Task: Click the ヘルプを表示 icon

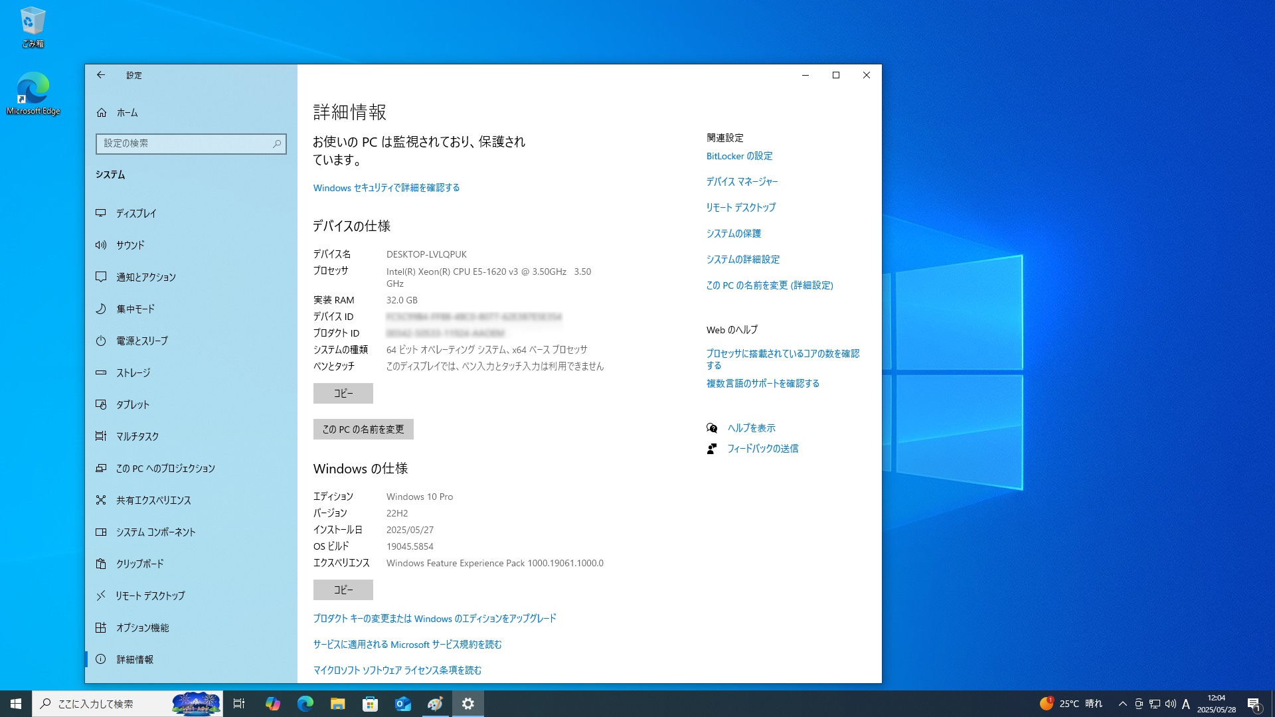Action: (712, 428)
